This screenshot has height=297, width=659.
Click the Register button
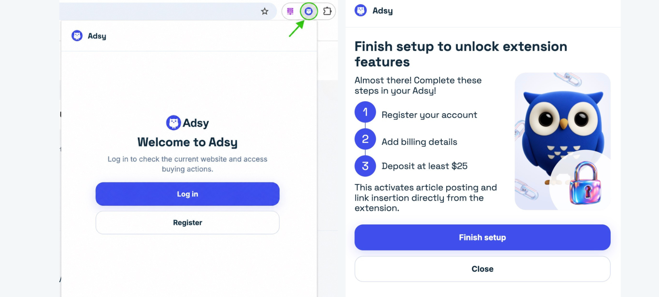[187, 223]
